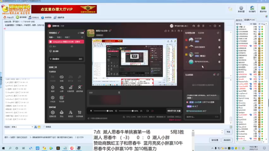This screenshot has width=269, height=151.
Task: Adjust the speaker volume slider
Action: [x=126, y=111]
